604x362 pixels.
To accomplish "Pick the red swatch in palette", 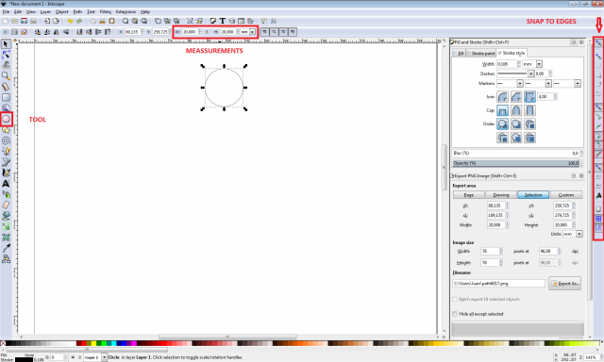I will click(x=84, y=343).
